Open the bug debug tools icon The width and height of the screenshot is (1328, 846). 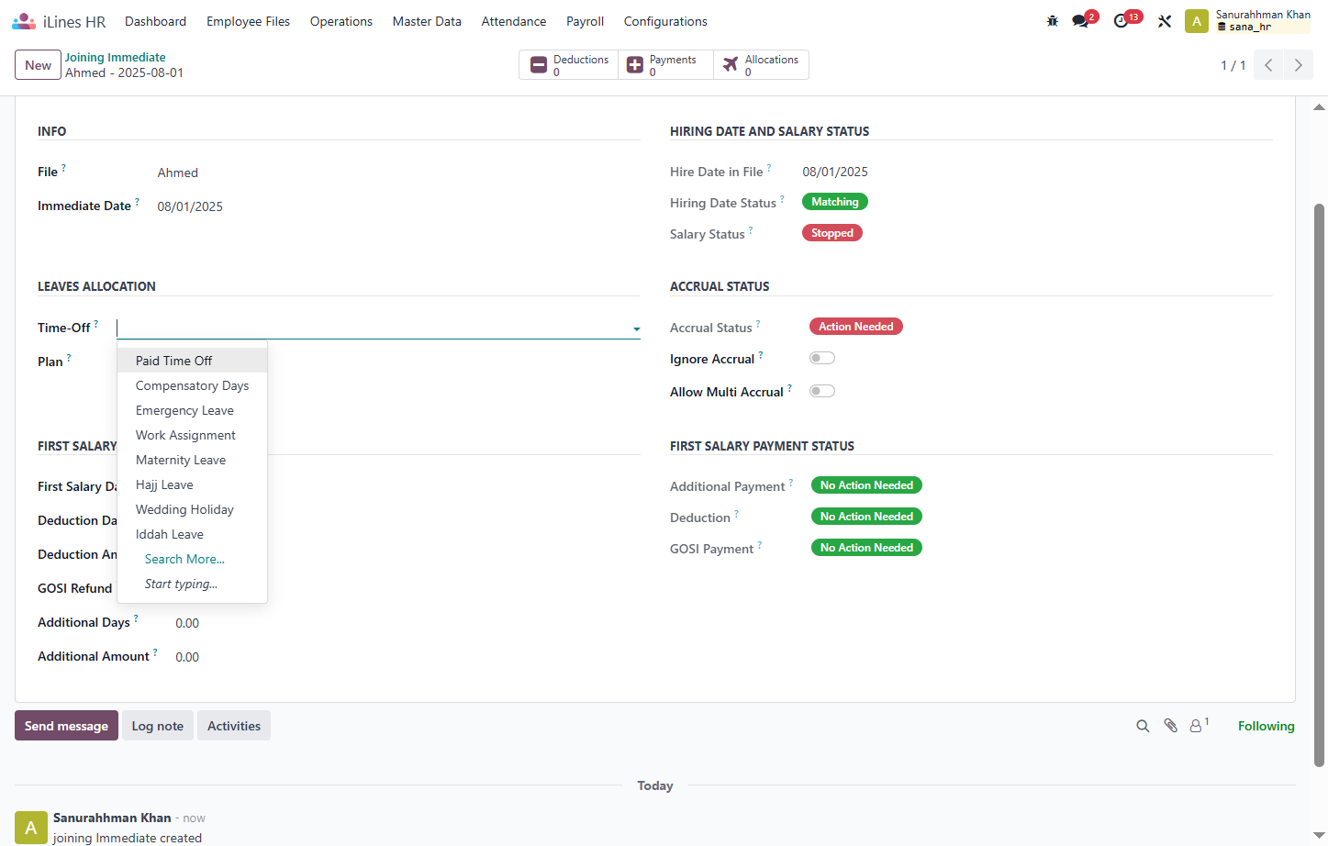(1053, 21)
